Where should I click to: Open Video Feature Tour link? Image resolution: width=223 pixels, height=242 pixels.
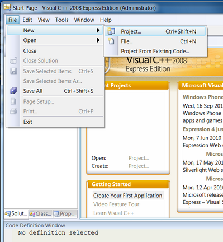(x=116, y=204)
